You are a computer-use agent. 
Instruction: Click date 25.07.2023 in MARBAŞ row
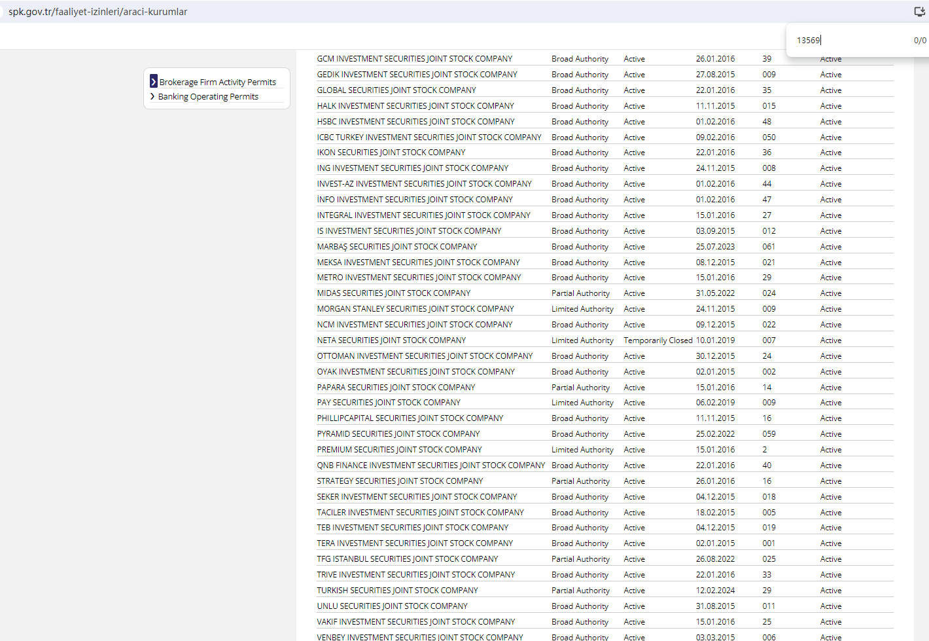click(x=715, y=247)
